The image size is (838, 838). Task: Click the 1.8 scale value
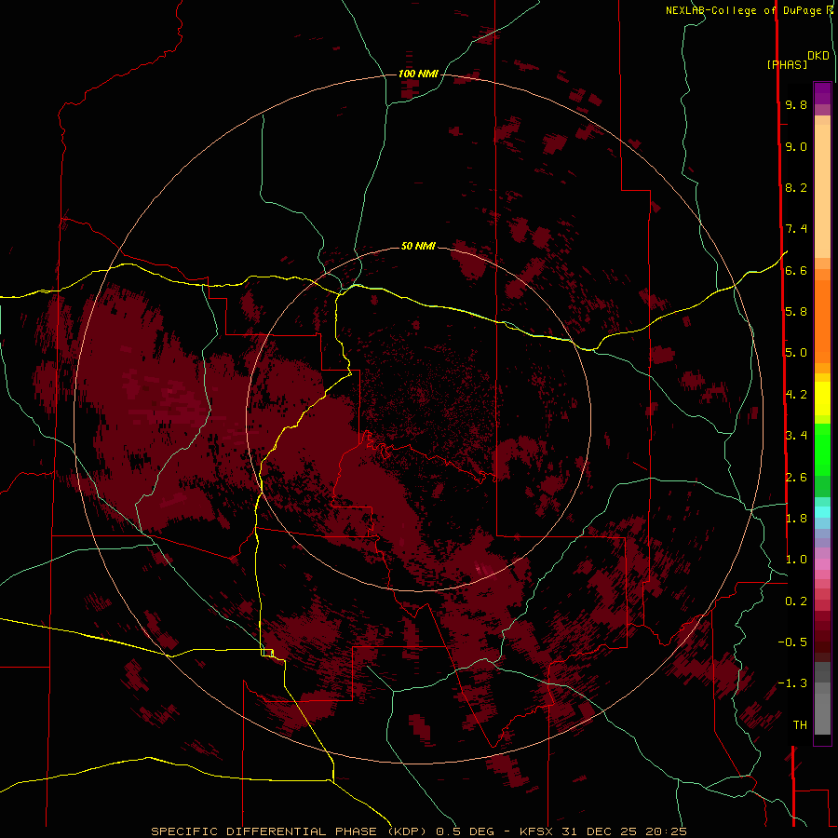pyautogui.click(x=796, y=519)
